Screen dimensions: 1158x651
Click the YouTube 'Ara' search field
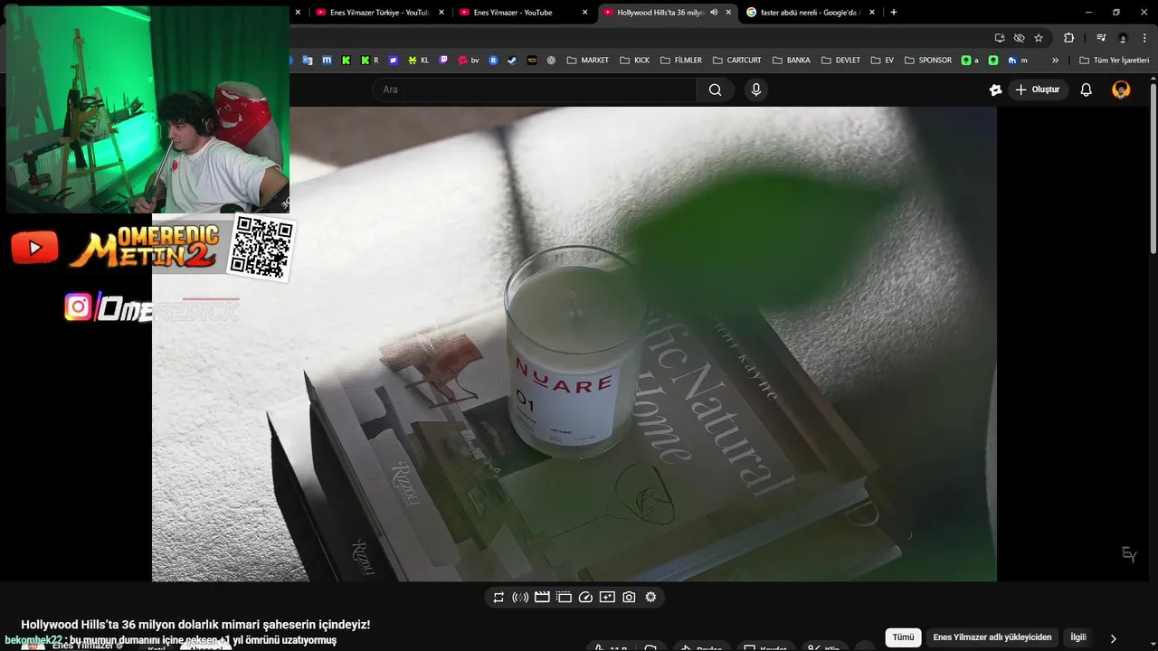[x=535, y=90]
